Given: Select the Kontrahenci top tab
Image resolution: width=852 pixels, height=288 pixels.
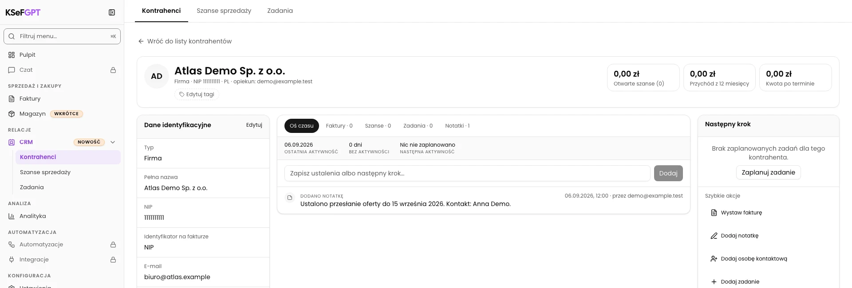Looking at the screenshot, I should (162, 11).
